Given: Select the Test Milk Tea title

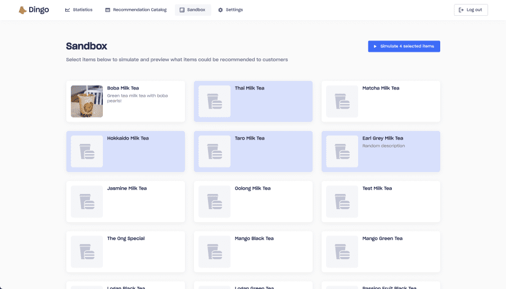Looking at the screenshot, I should 377,188.
